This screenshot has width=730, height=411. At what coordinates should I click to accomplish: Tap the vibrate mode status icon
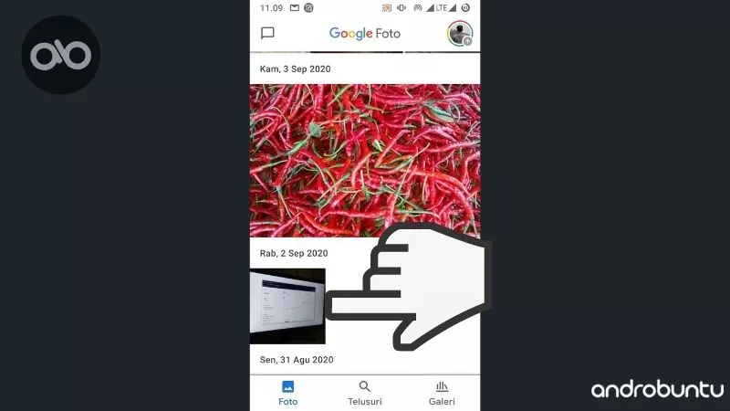coord(401,8)
